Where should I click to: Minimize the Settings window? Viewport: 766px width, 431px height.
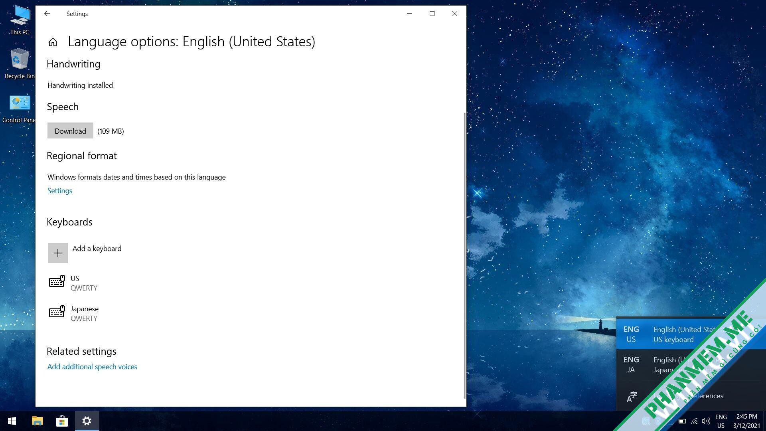point(409,14)
